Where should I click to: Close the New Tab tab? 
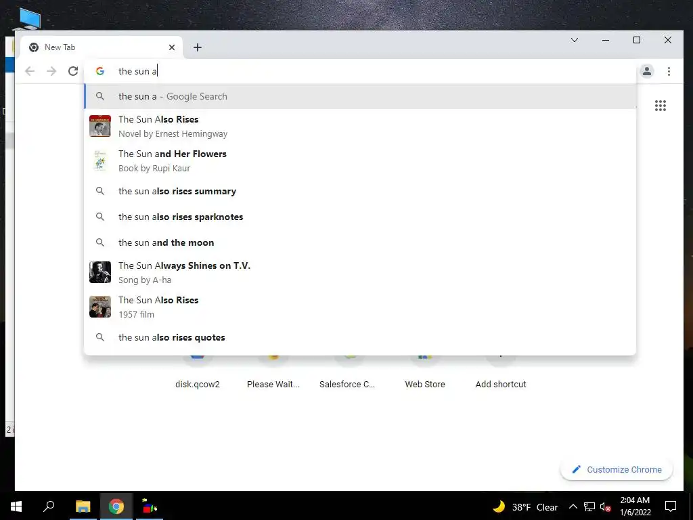tap(172, 47)
